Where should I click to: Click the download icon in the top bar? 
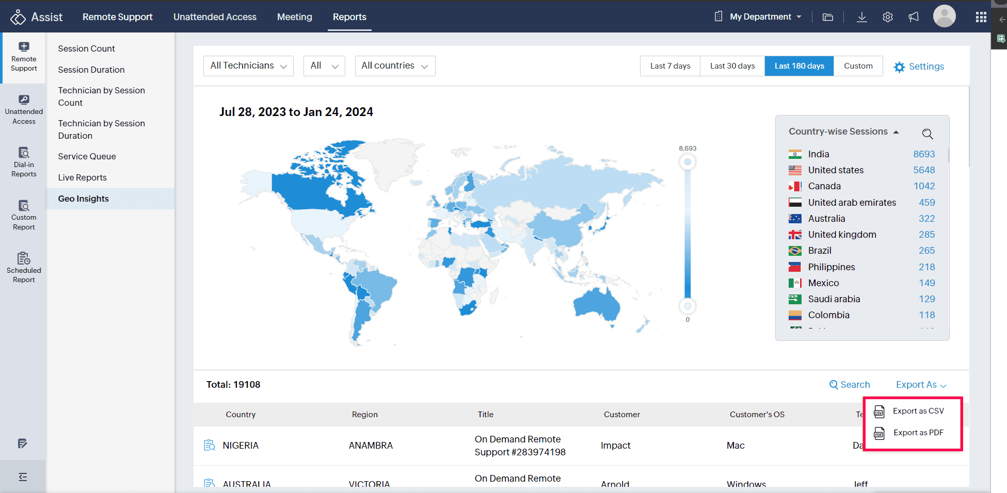pos(862,17)
